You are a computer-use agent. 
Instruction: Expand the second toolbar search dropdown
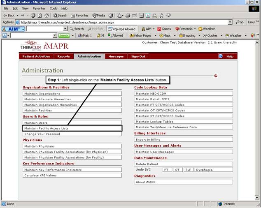coord(55,35)
